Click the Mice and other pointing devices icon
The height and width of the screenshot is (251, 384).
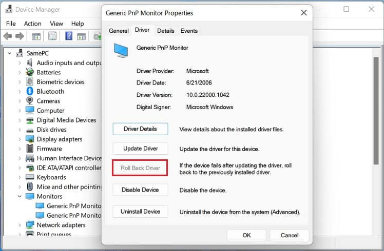coord(30,186)
